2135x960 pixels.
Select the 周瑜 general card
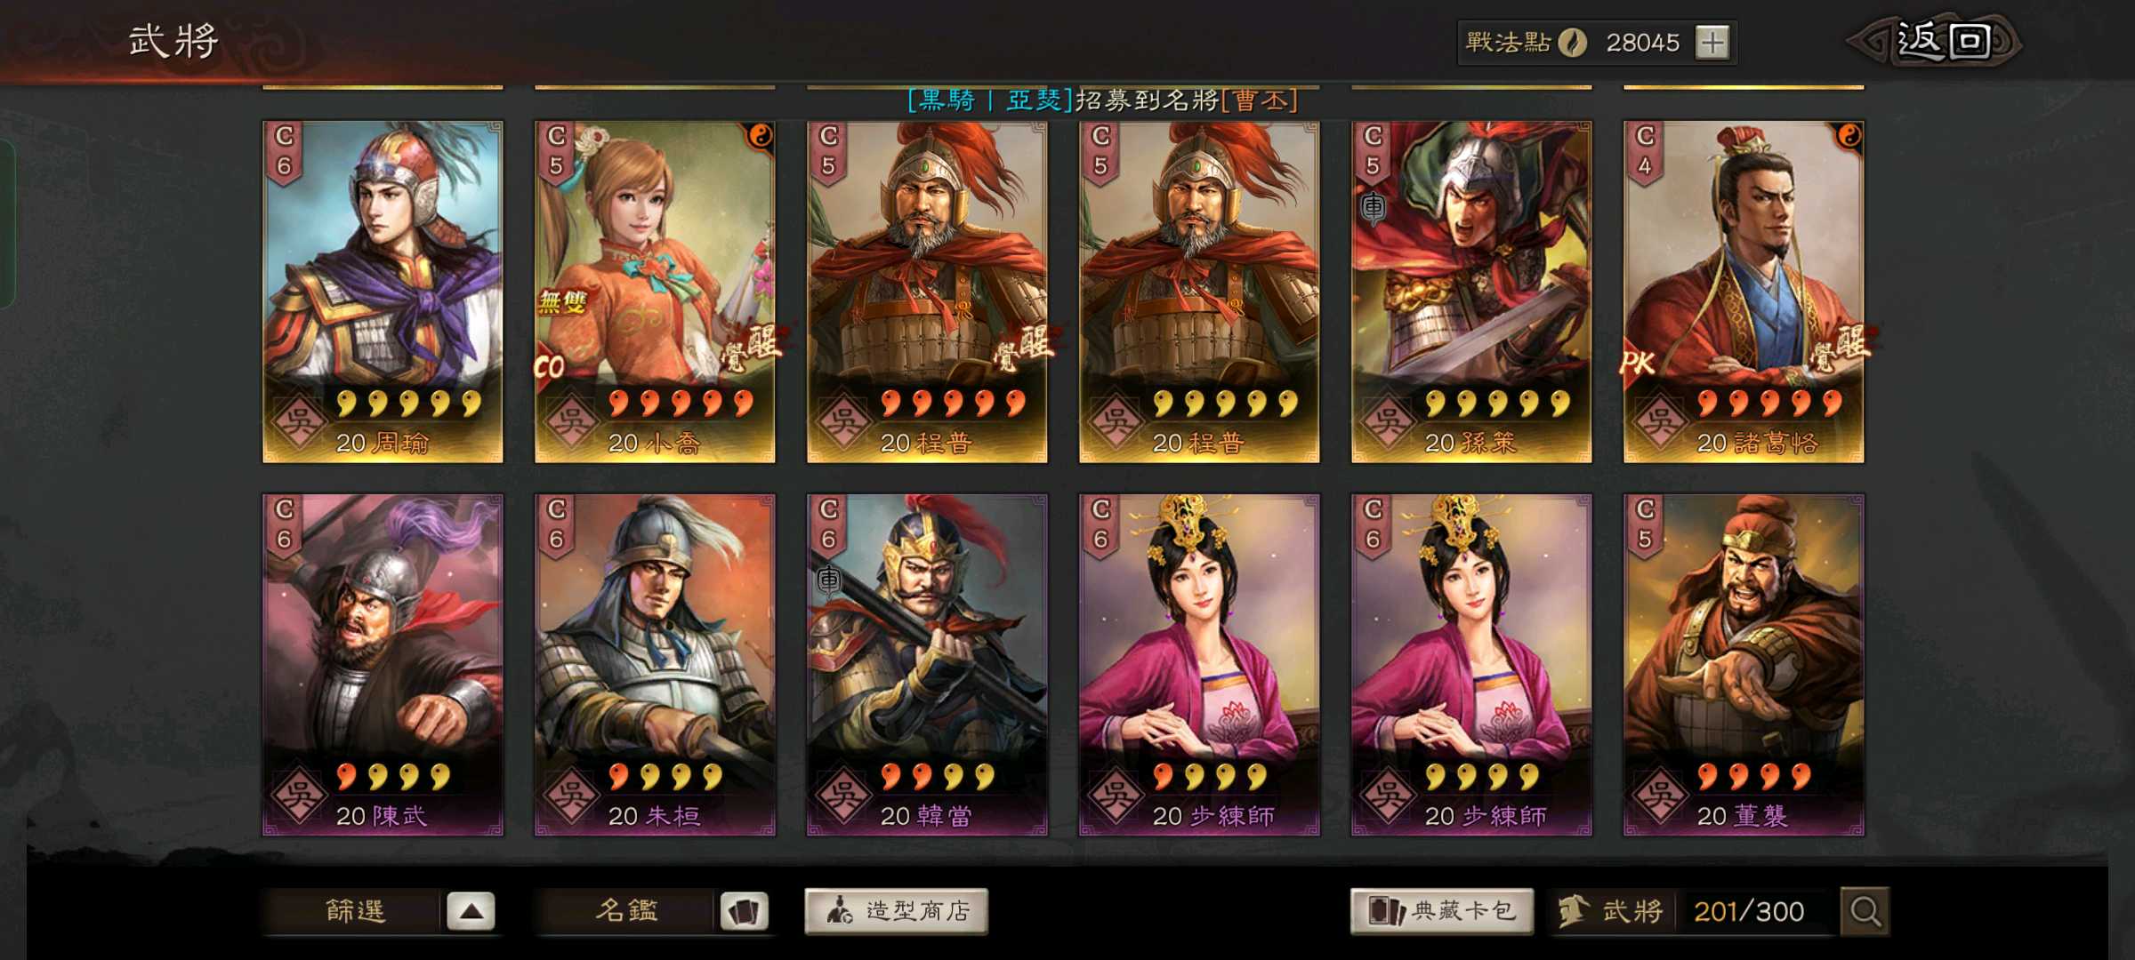tap(383, 292)
